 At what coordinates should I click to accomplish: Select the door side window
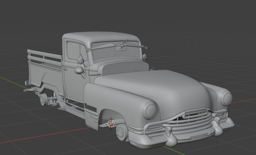pyautogui.click(x=77, y=51)
